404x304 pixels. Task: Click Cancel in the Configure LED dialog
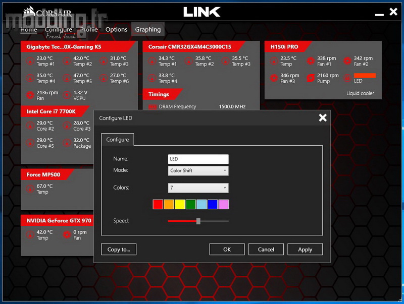tap(266, 250)
